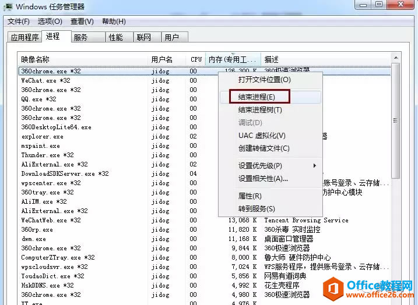
Task: Close the Task Manager window
Action: (x=401, y=4)
